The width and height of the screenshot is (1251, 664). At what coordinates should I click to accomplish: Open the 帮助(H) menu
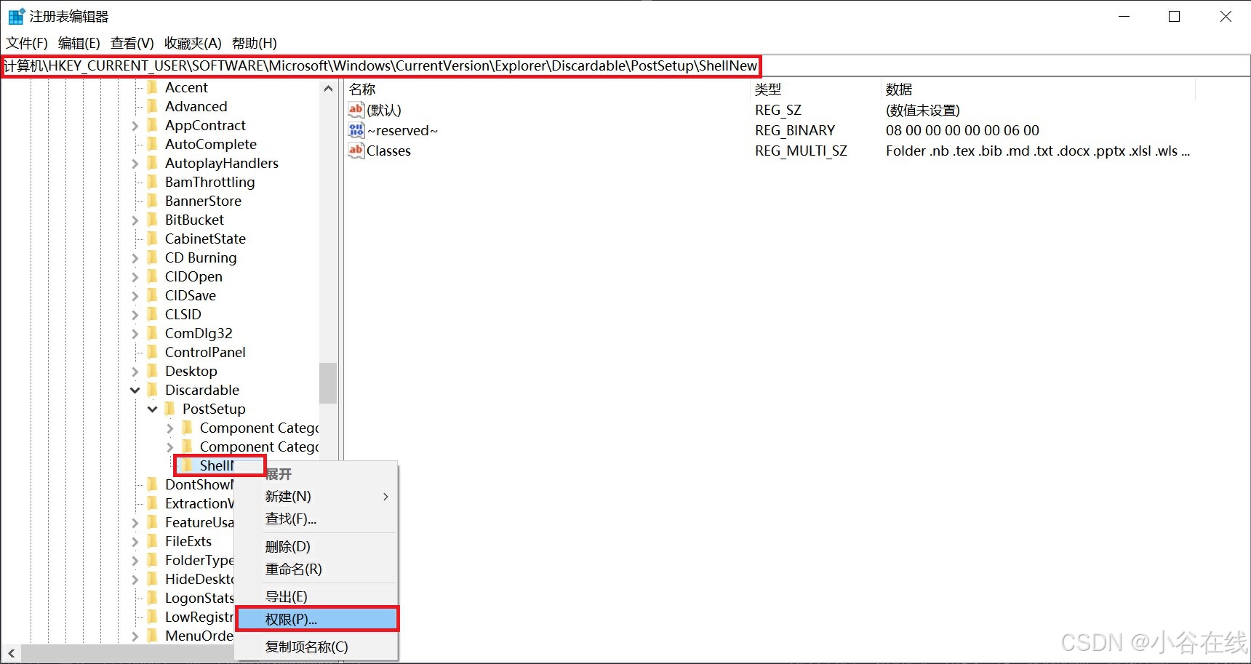click(255, 43)
